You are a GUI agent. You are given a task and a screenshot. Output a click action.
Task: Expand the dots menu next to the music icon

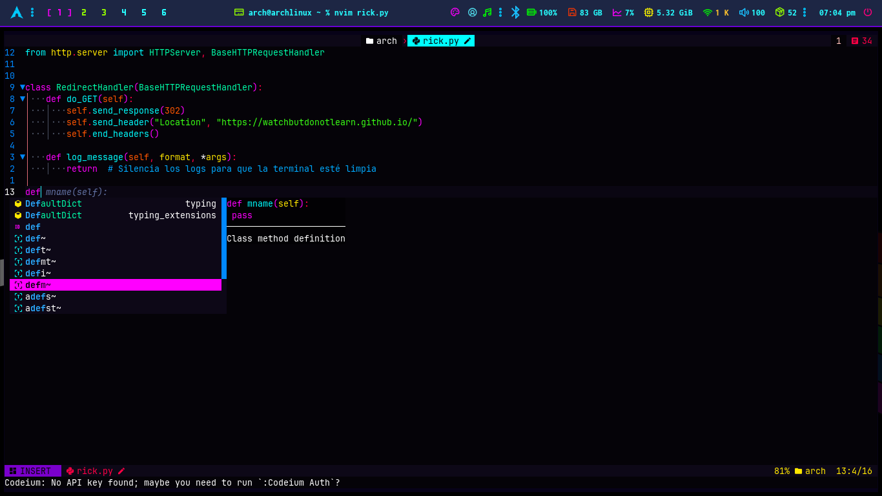pos(499,12)
